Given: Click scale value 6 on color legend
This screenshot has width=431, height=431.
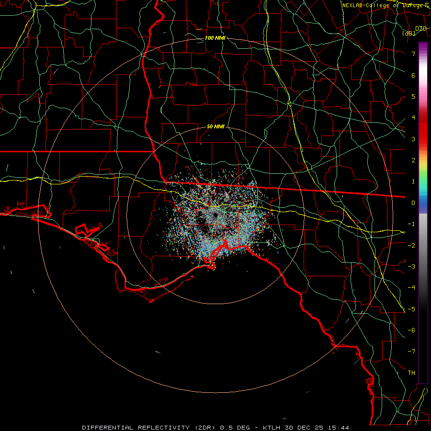Looking at the screenshot, I should click(413, 75).
